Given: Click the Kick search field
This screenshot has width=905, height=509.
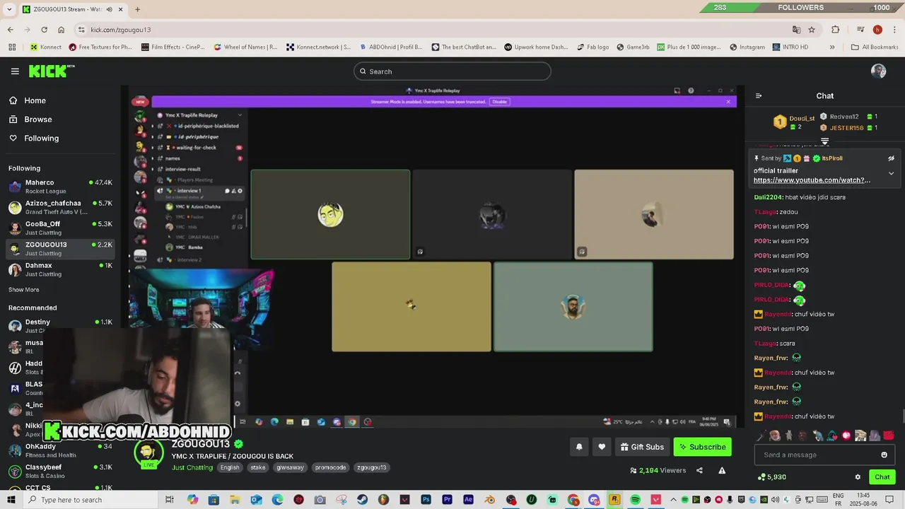Looking at the screenshot, I should coord(452,71).
